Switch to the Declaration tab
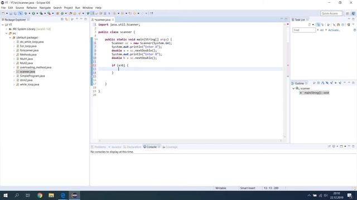 (x=132, y=147)
